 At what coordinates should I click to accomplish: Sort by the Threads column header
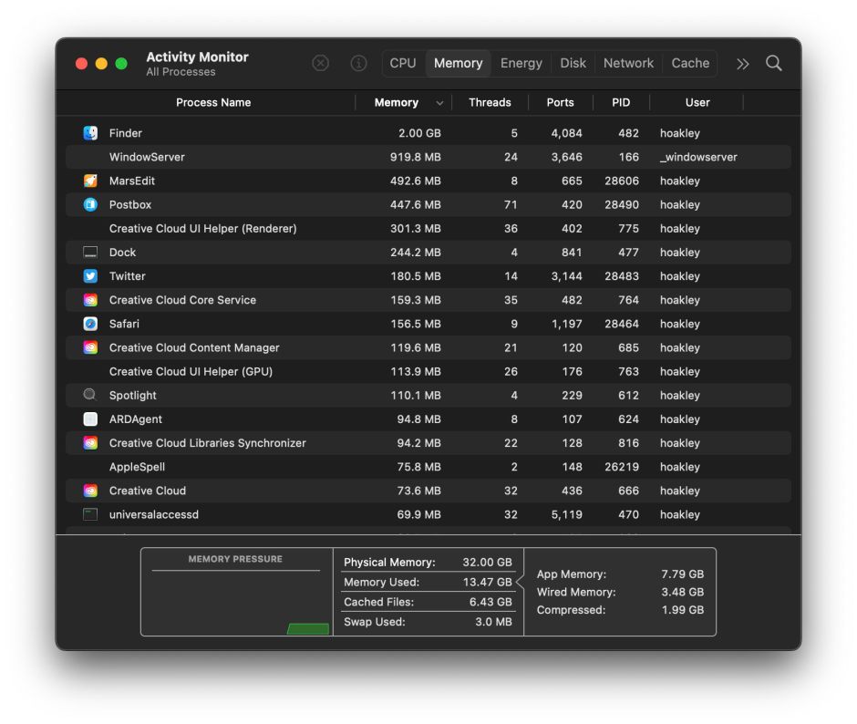click(x=490, y=102)
